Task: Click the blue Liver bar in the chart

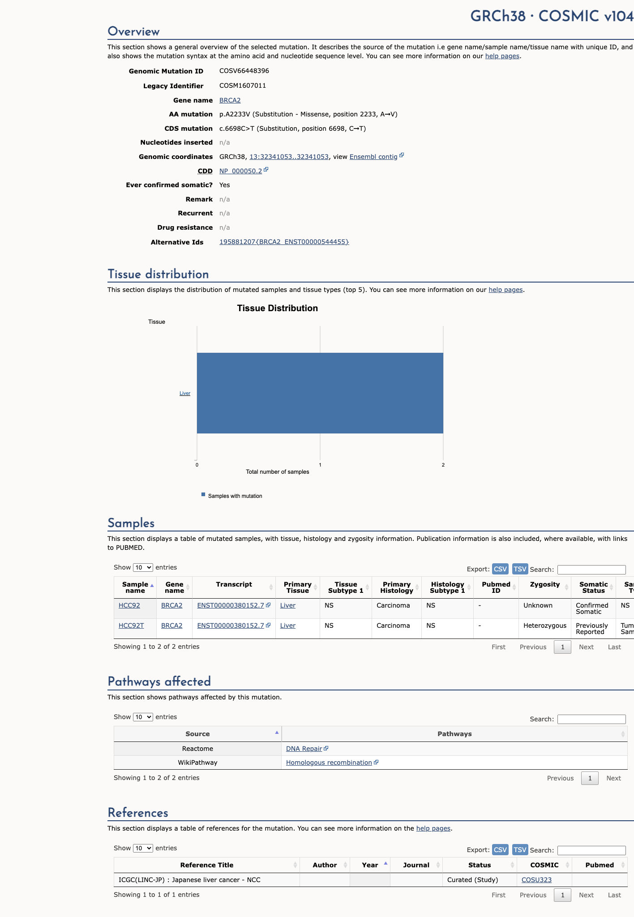Action: pos(320,393)
